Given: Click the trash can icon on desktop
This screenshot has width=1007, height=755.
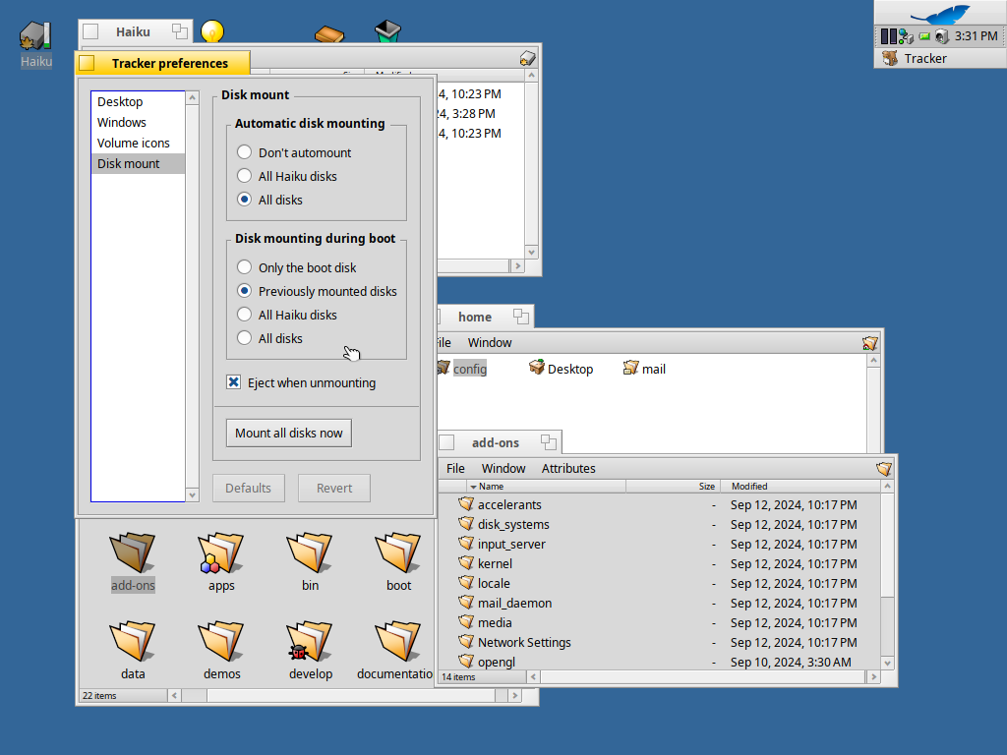Looking at the screenshot, I should click(x=387, y=30).
